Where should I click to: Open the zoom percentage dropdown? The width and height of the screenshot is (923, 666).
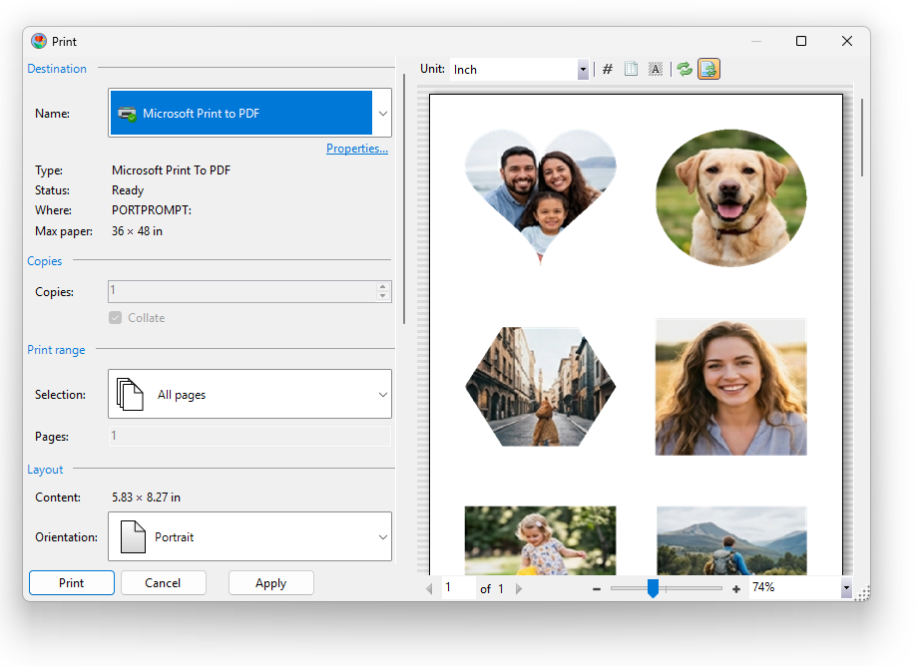pyautogui.click(x=845, y=587)
